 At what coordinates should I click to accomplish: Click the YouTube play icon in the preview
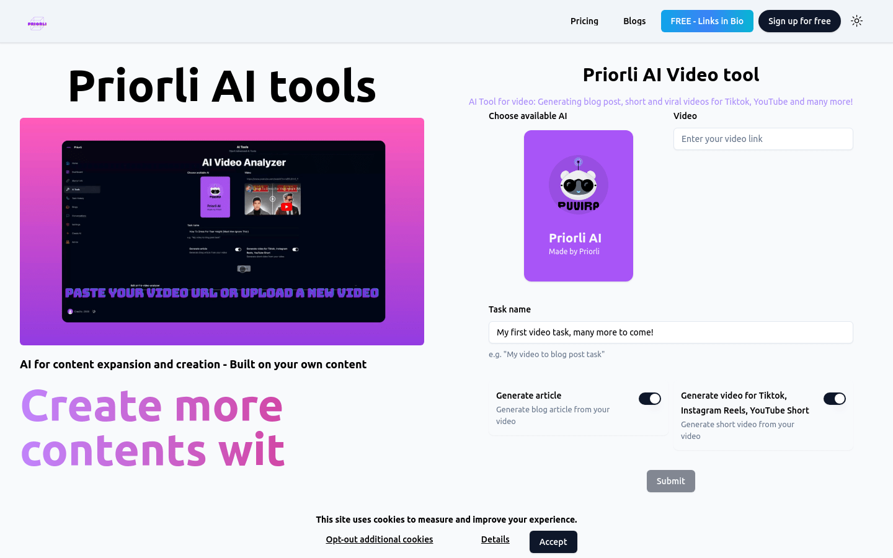(287, 207)
